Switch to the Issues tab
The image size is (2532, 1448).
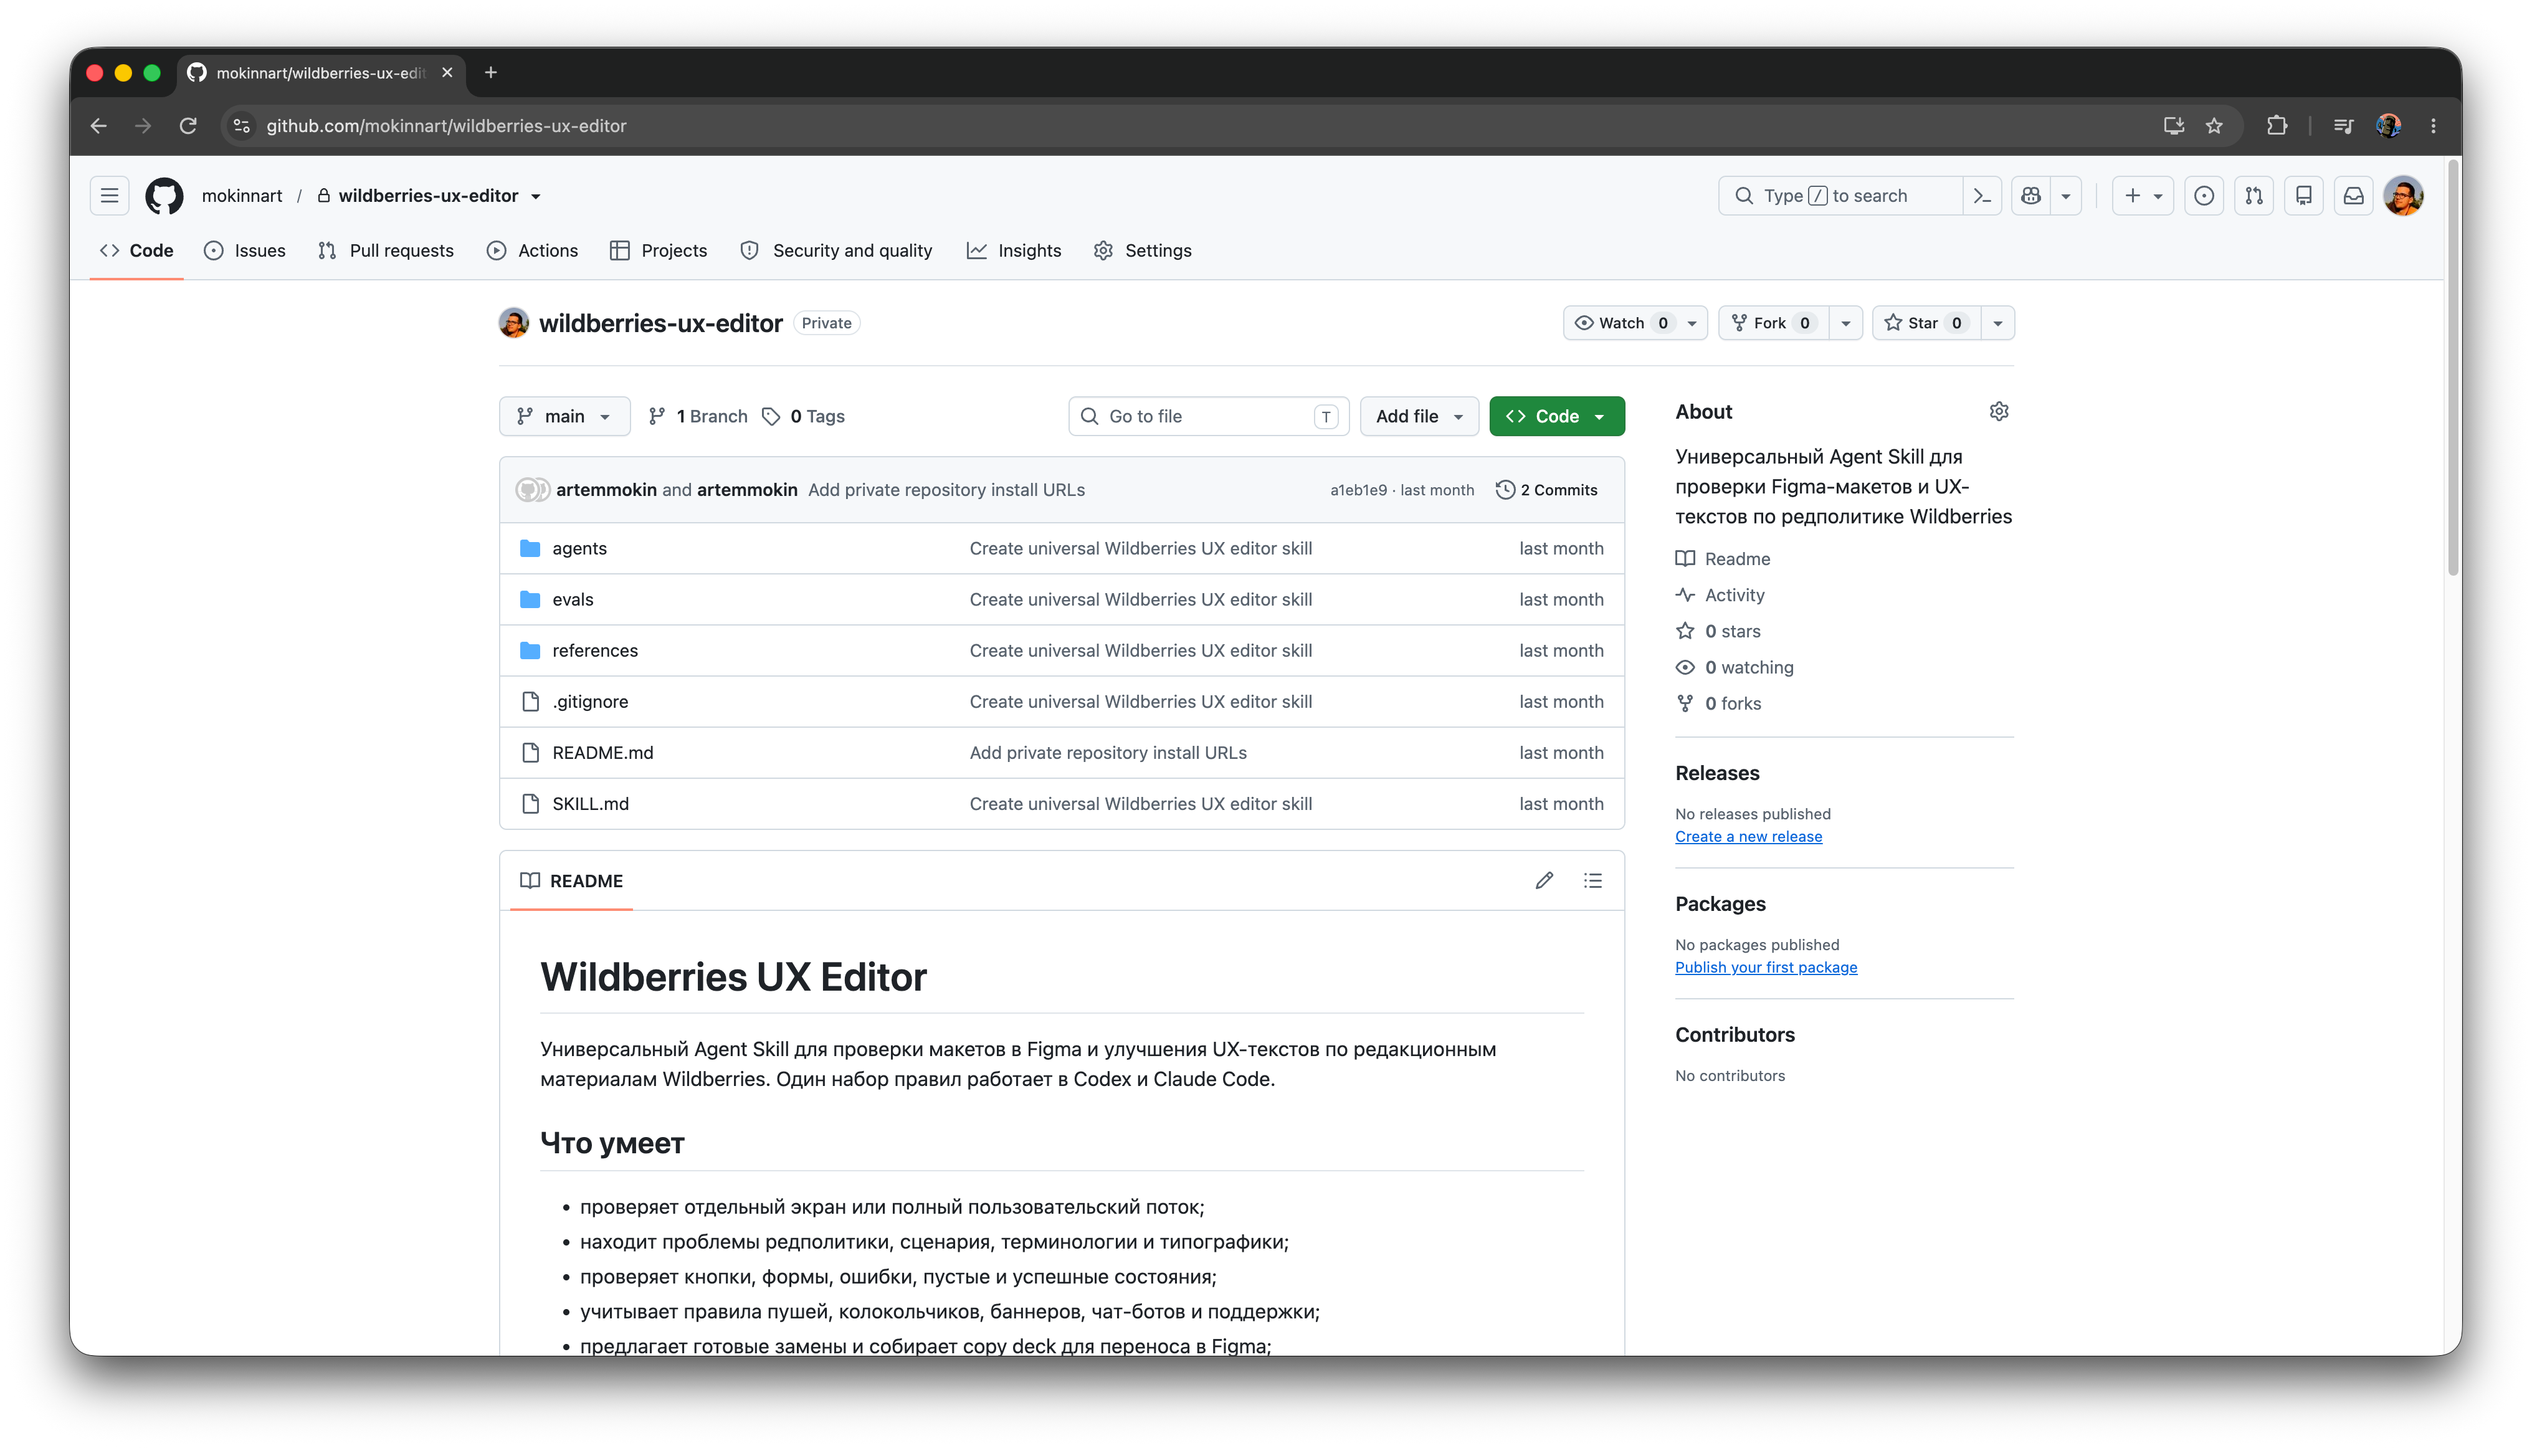pos(245,250)
